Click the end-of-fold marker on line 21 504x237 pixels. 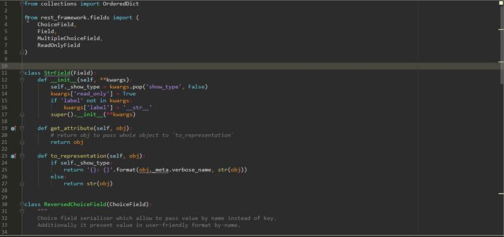22,142
